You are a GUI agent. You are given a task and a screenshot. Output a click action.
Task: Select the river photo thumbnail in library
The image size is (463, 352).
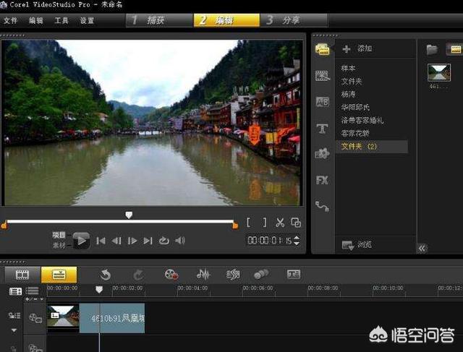tap(439, 72)
